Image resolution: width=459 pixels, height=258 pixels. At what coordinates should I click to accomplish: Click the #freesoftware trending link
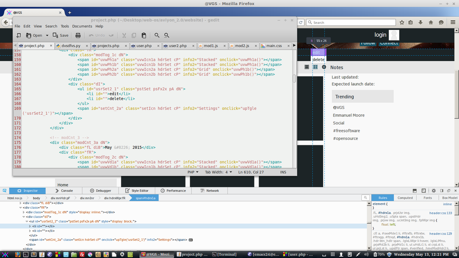(x=346, y=131)
